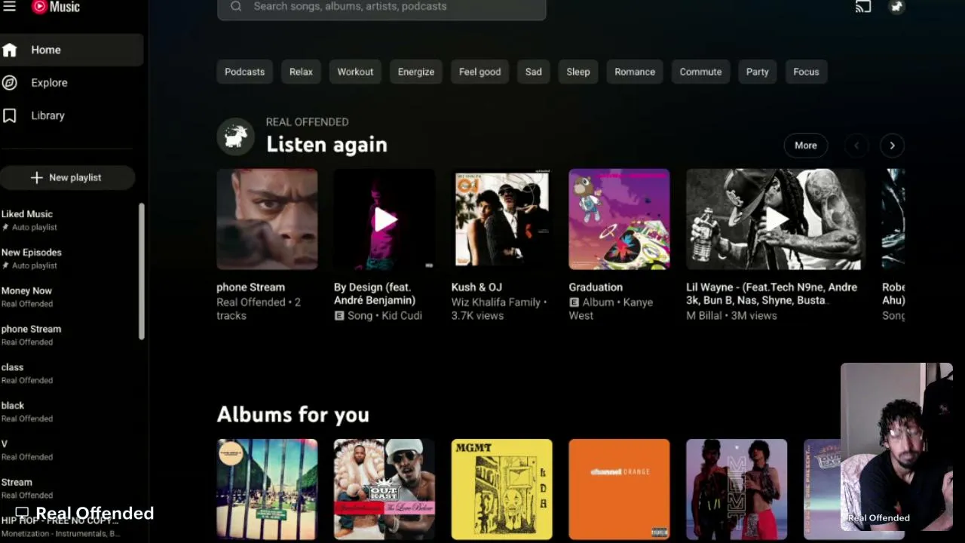The image size is (965, 543).
Task: Select the Party mood chip
Action: pyautogui.click(x=758, y=72)
